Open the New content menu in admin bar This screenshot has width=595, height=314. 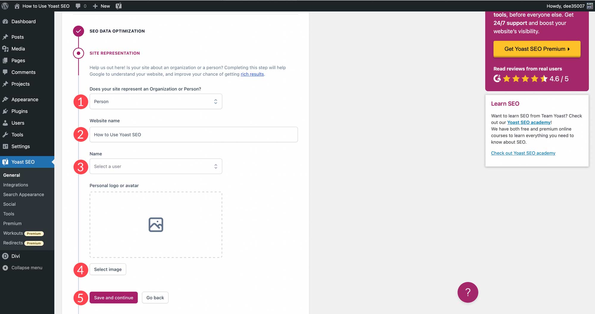coord(101,6)
